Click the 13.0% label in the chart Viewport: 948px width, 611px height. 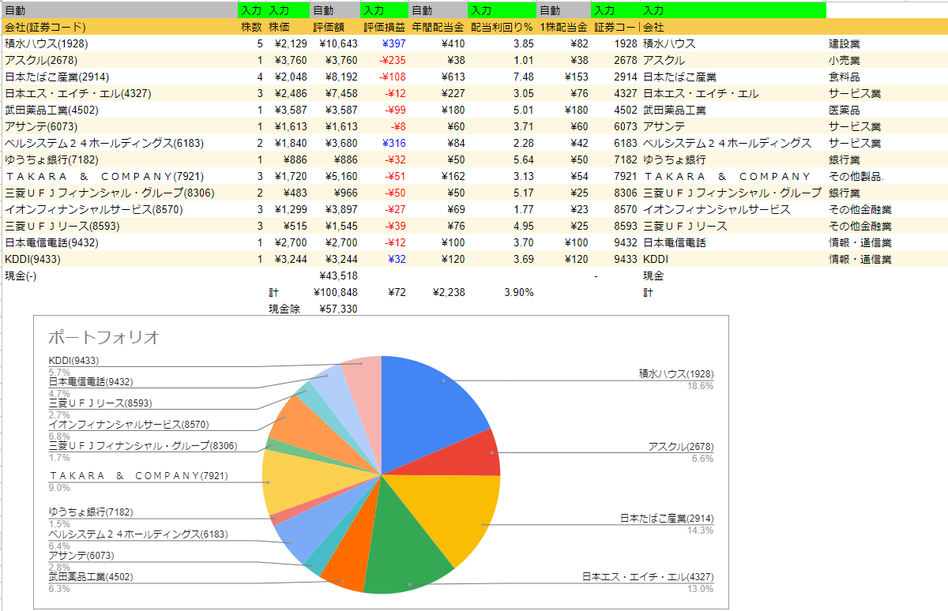click(x=700, y=589)
